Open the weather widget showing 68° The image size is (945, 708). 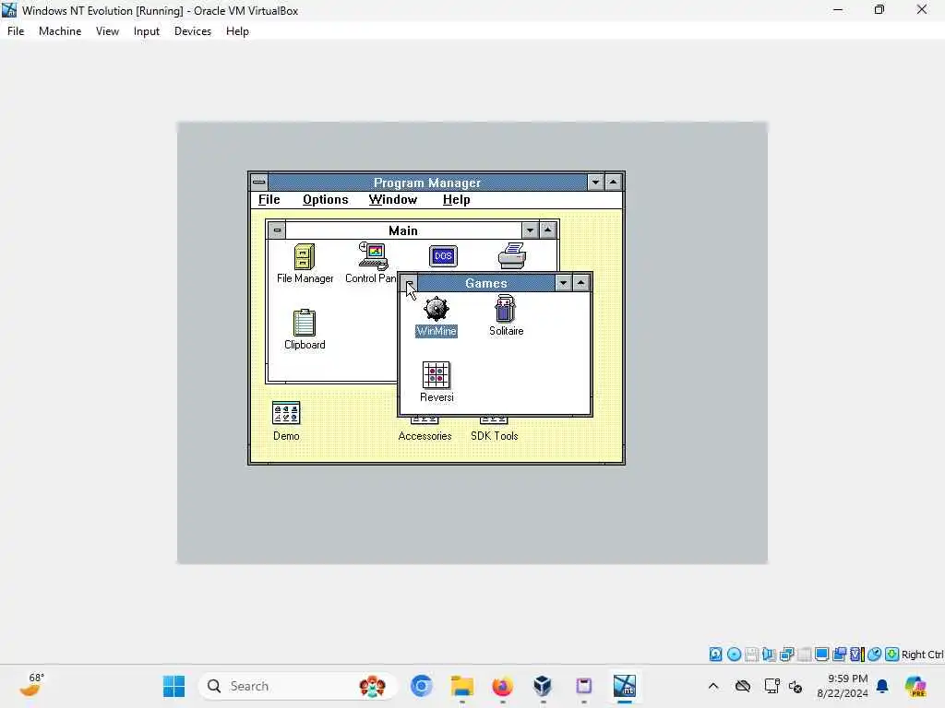(31, 686)
